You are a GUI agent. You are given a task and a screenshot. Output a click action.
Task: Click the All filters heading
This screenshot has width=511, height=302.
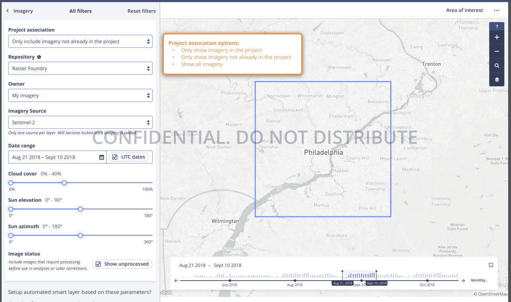80,11
